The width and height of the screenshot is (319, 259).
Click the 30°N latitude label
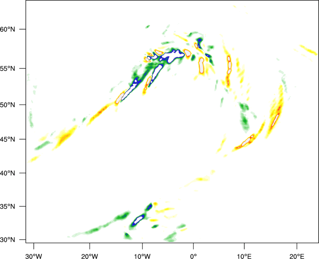(x=8, y=240)
